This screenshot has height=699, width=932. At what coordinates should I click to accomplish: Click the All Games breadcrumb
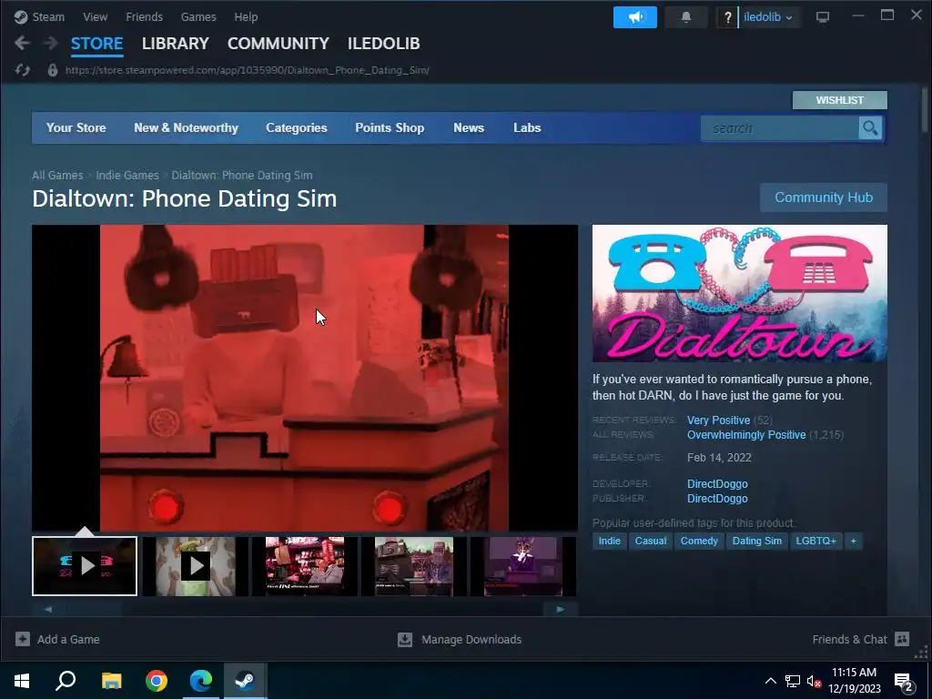click(57, 176)
